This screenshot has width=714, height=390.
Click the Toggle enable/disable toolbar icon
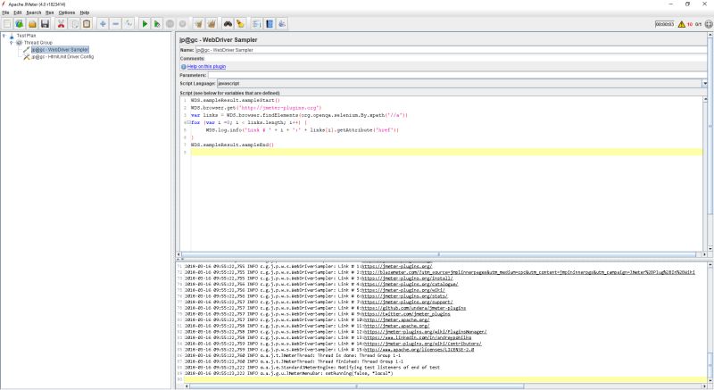(x=129, y=24)
